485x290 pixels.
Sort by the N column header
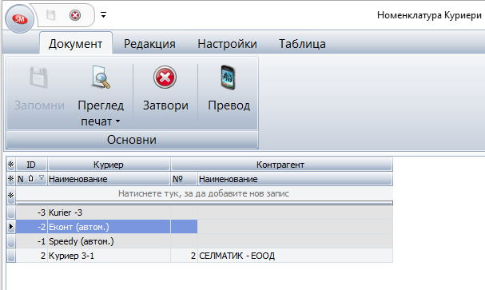click(21, 179)
